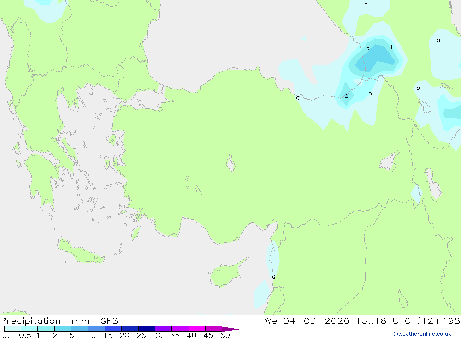Image resolution: width=461 pixels, height=338 pixels.
Task: Pick the 40–45 mm magenta legend swatch
Action: (197, 329)
